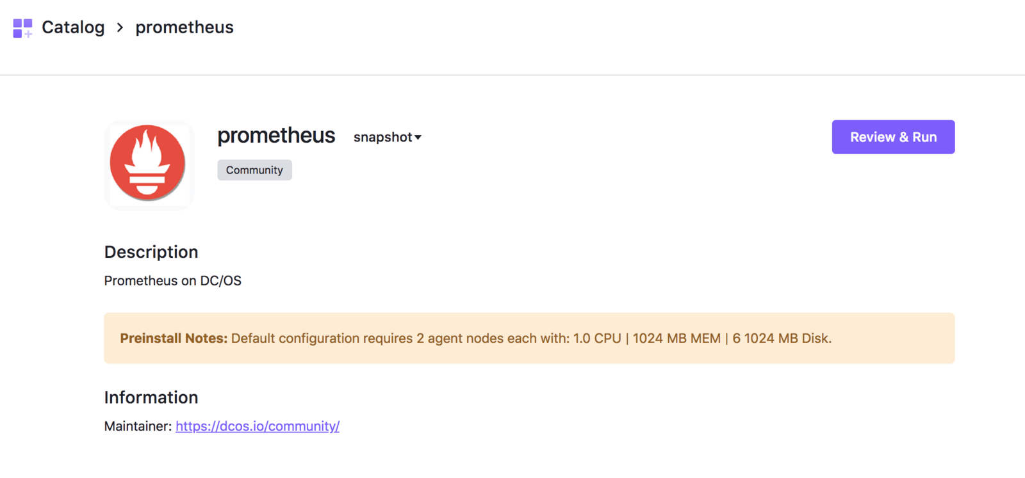This screenshot has height=478, width=1025.
Task: Click the Description heading
Action: [x=151, y=252]
